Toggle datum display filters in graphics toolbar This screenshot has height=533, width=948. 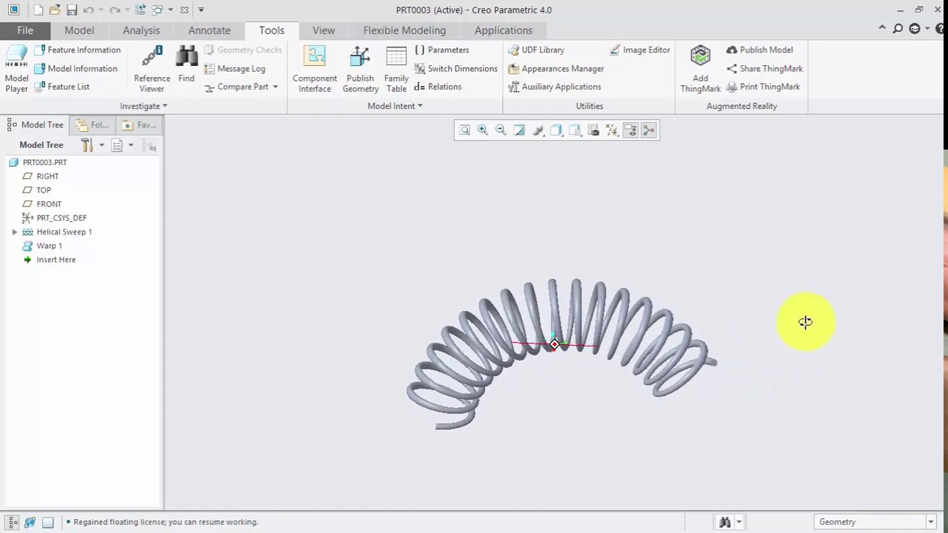tap(612, 130)
